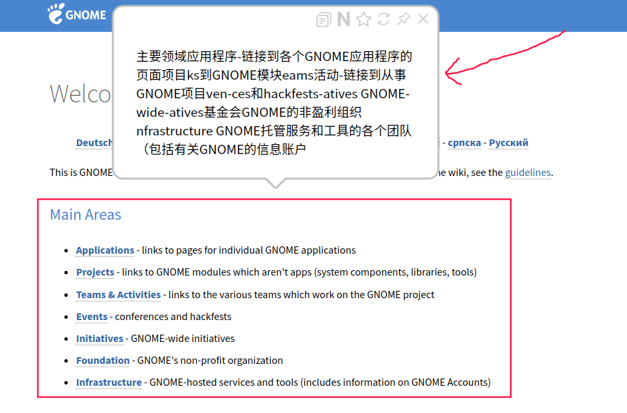Star the translation with the favorite icon
The height and width of the screenshot is (413, 627).
363,20
